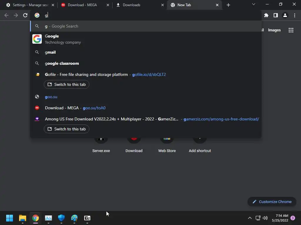Open the Paint app in taskbar

[74, 218]
